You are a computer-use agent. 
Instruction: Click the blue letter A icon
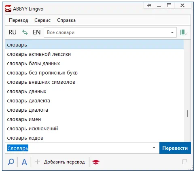(x=24, y=162)
